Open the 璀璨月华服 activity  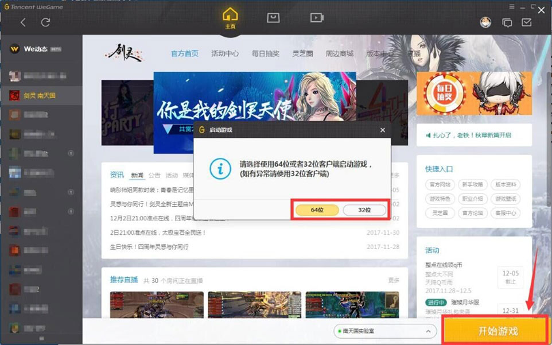click(x=465, y=303)
